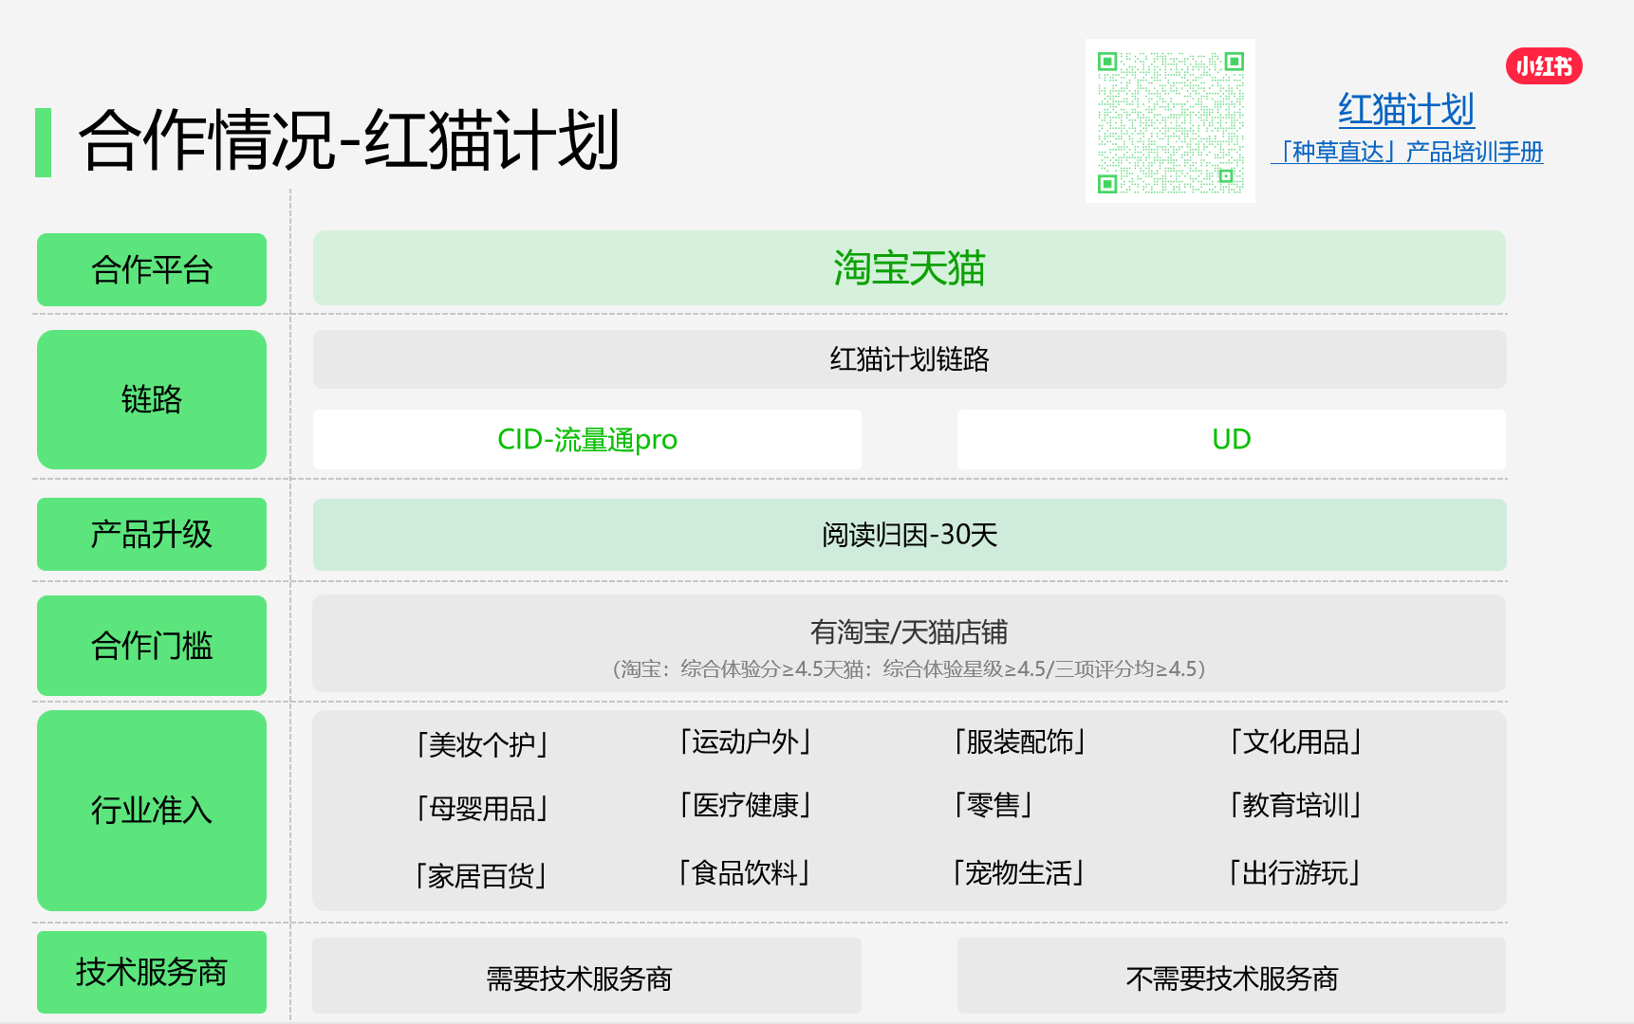This screenshot has height=1024, width=1634.
Task: Choose the UD link option
Action: tap(1231, 440)
